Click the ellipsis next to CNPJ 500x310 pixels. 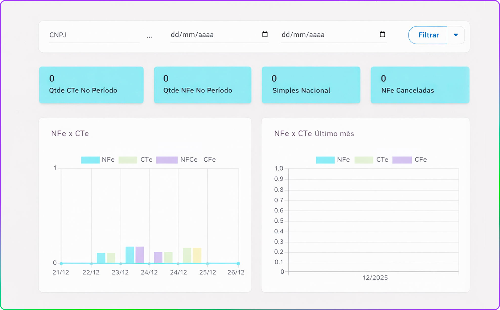click(x=149, y=36)
